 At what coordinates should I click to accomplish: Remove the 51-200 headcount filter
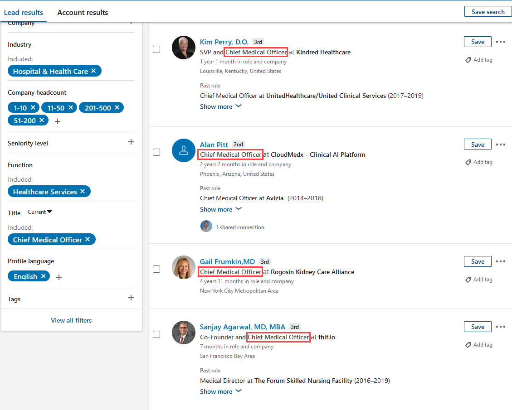coord(42,120)
